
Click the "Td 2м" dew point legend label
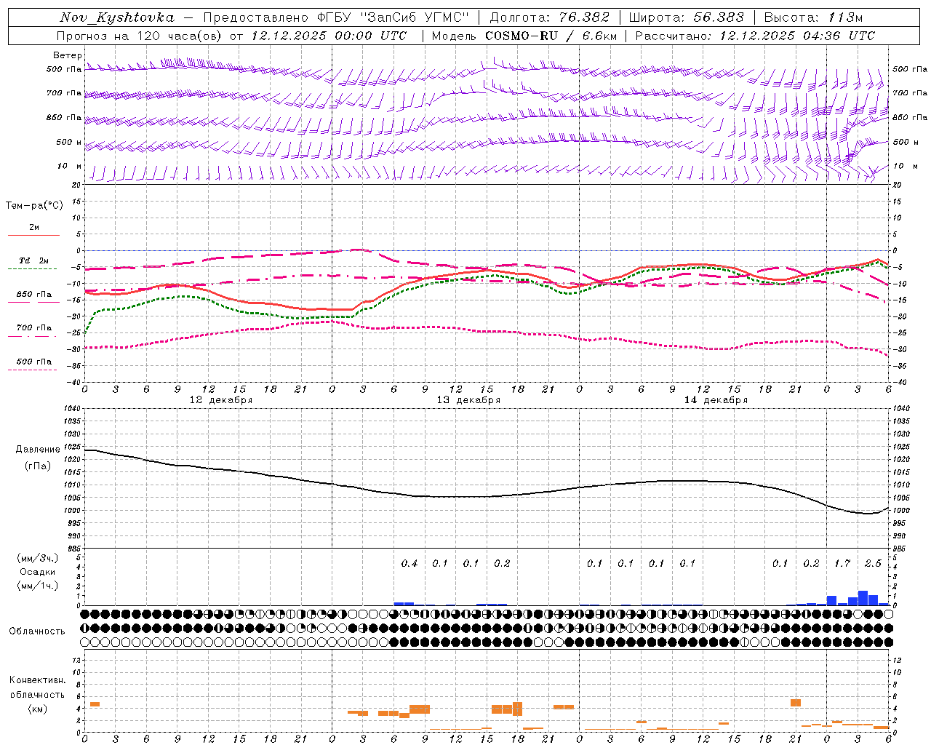pyautogui.click(x=34, y=260)
